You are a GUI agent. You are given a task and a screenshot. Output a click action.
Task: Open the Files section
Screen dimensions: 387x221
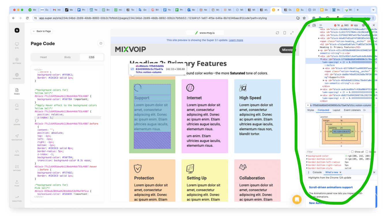pos(17,183)
